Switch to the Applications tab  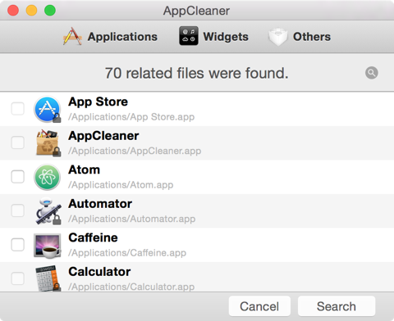[110, 36]
